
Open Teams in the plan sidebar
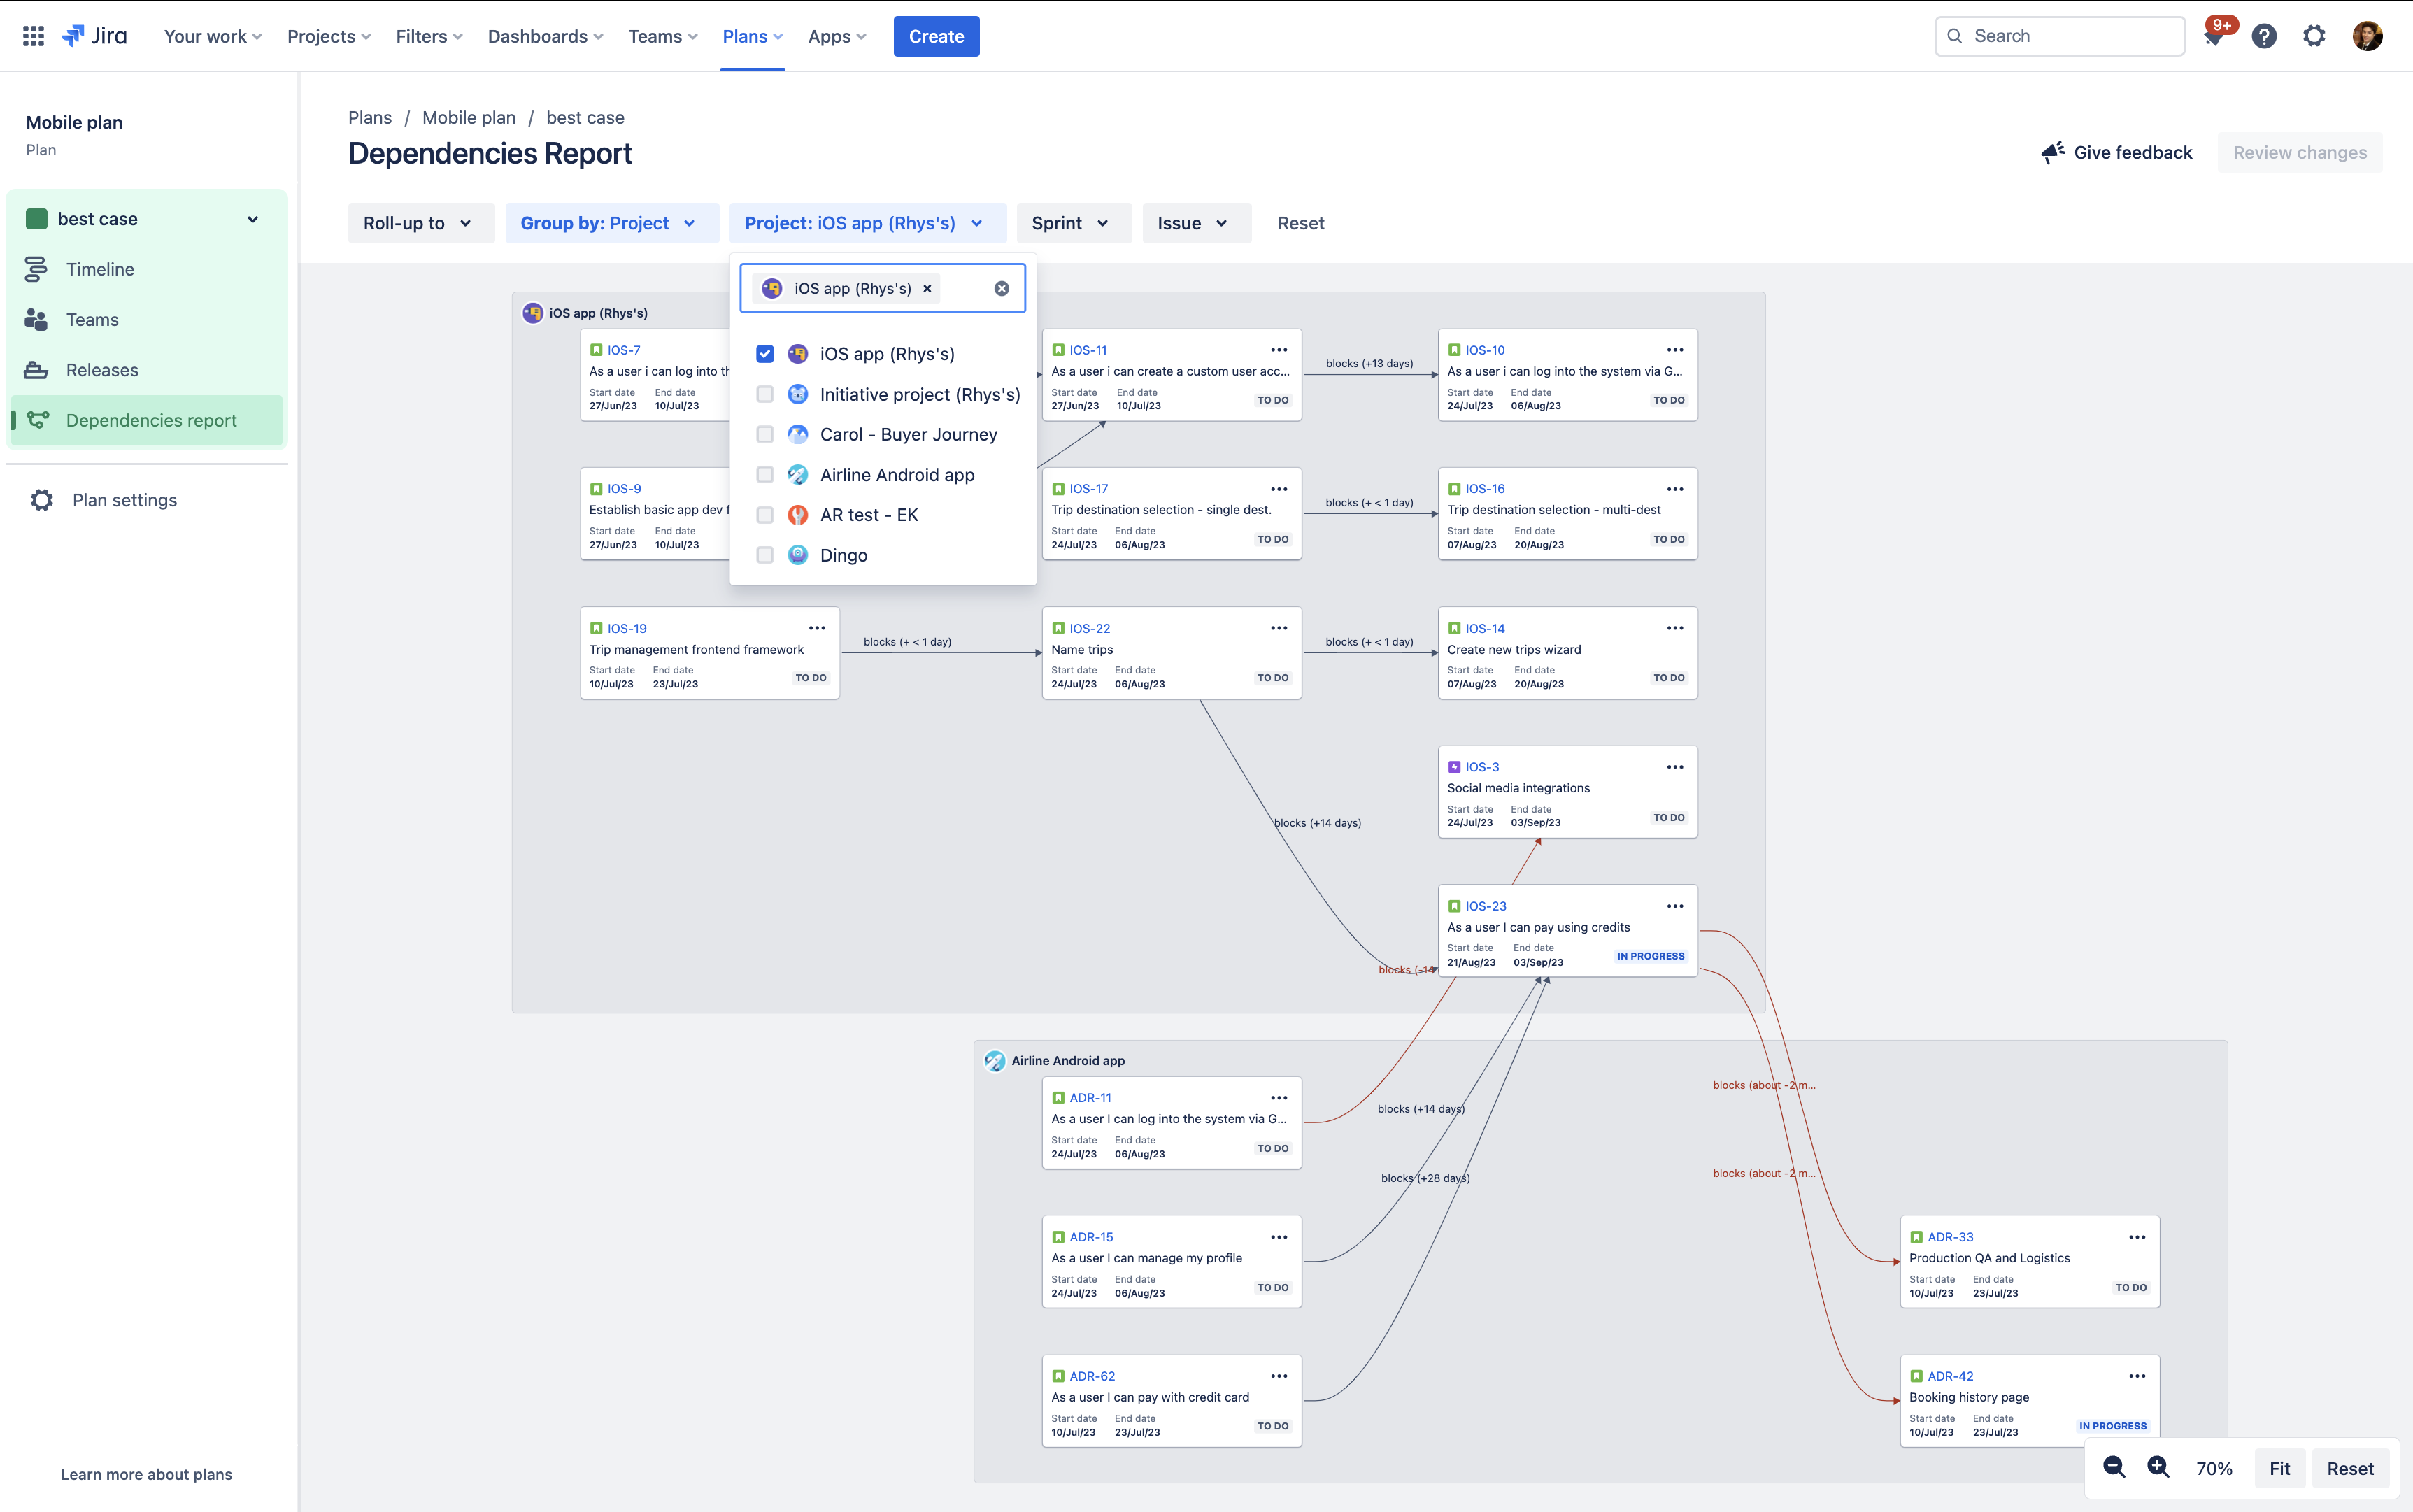[92, 319]
